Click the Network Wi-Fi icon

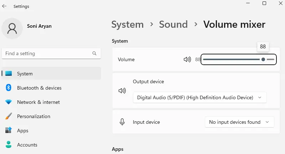click(x=9, y=102)
